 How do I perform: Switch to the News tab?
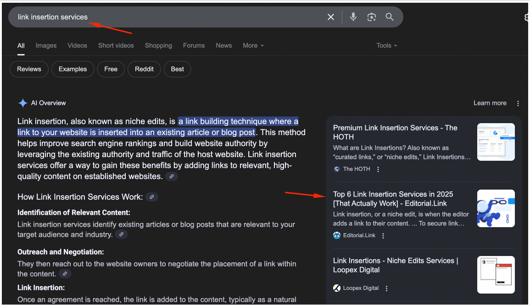click(224, 45)
